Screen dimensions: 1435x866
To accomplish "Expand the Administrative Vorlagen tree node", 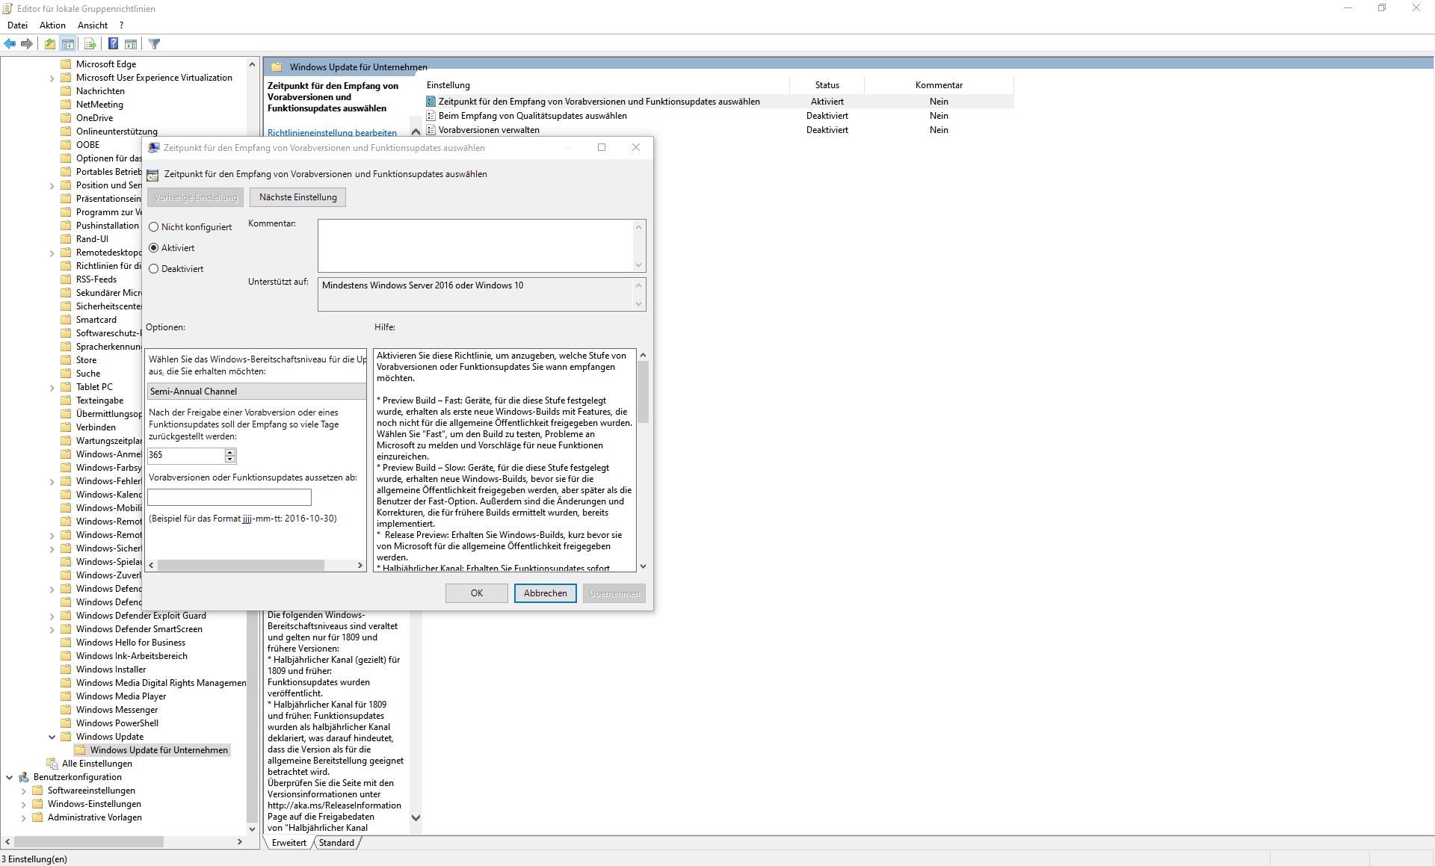I will 23,817.
